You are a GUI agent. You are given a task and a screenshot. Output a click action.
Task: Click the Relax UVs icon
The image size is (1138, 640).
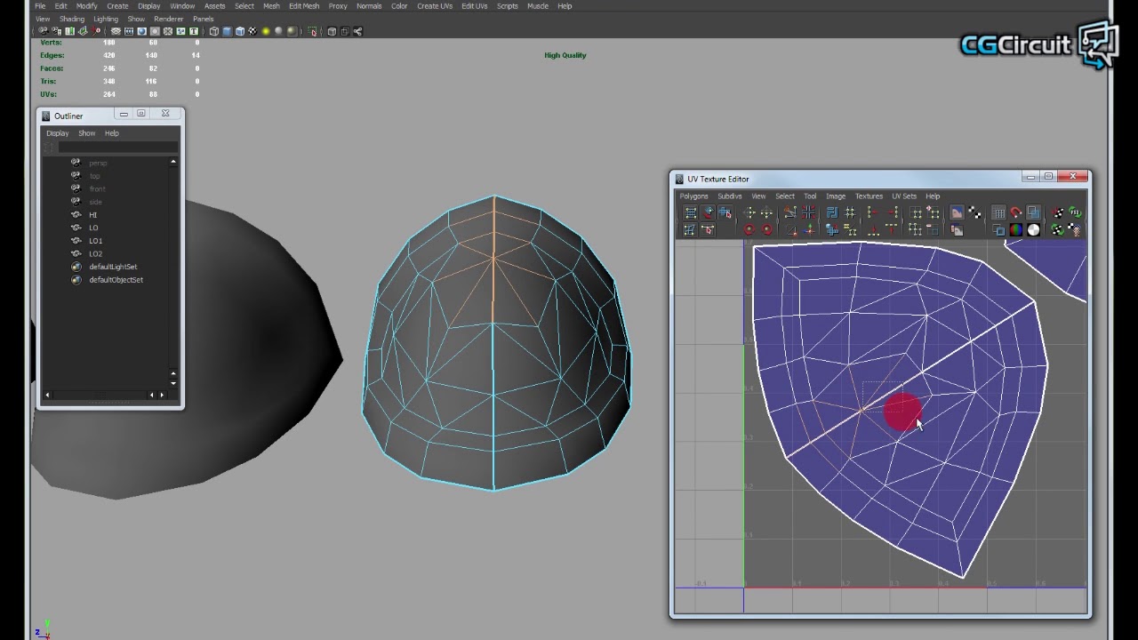click(850, 229)
